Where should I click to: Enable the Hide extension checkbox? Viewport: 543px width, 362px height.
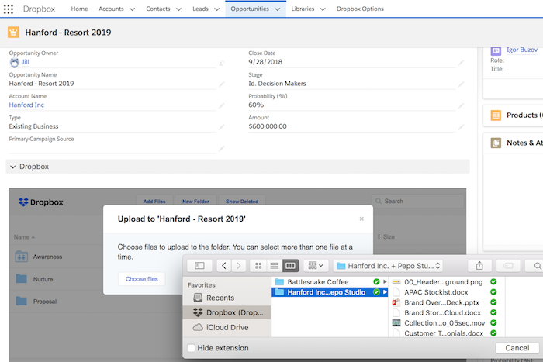pos(192,348)
